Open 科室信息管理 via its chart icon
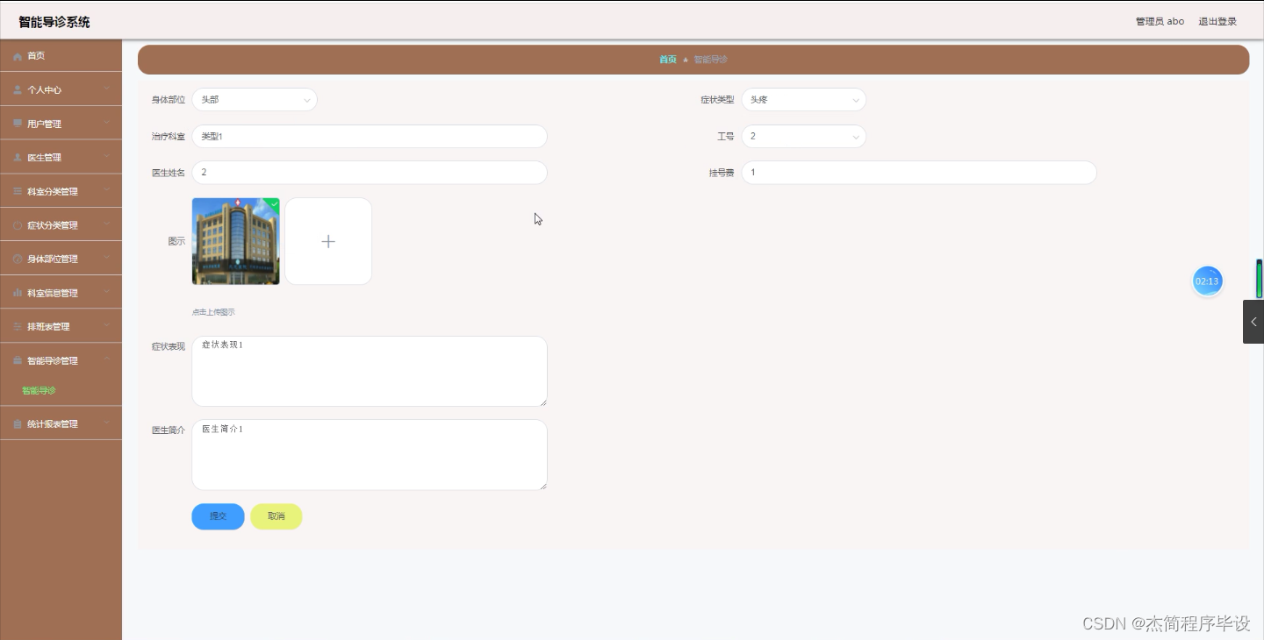Viewport: 1264px width, 640px height. click(x=18, y=292)
